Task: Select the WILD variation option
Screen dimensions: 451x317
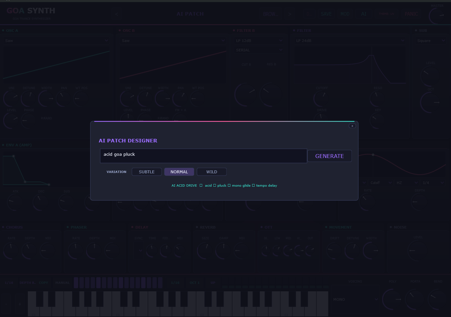Action: pos(212,172)
